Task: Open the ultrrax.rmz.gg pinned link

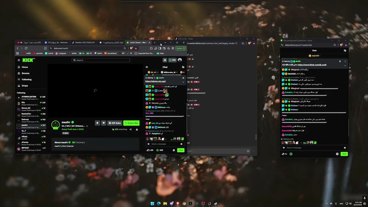Action: coord(156,81)
